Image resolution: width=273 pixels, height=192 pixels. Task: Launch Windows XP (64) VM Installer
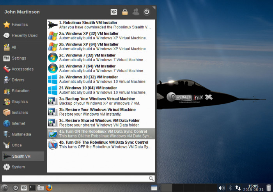[x=101, y=47]
